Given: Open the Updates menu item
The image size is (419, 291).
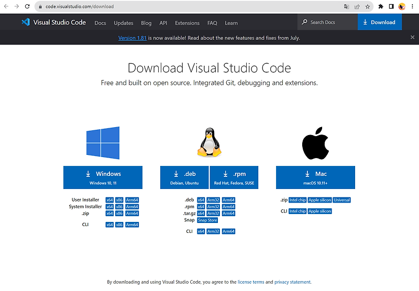Looking at the screenshot, I should pyautogui.click(x=124, y=23).
